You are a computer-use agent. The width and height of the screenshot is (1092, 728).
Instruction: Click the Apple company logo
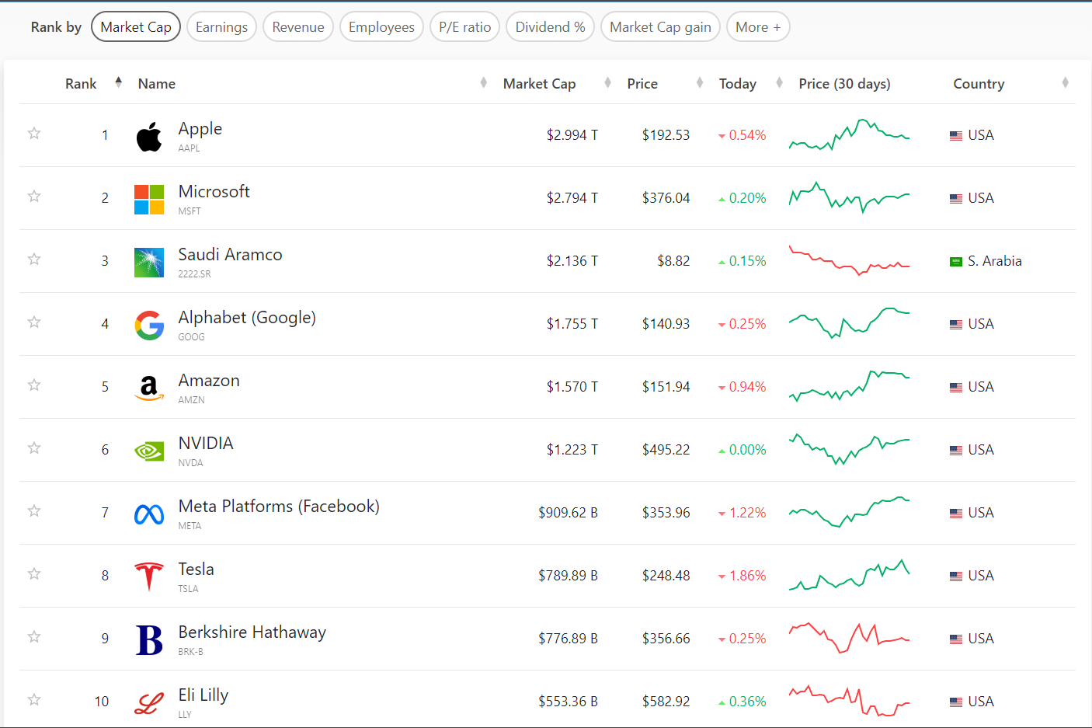click(149, 137)
